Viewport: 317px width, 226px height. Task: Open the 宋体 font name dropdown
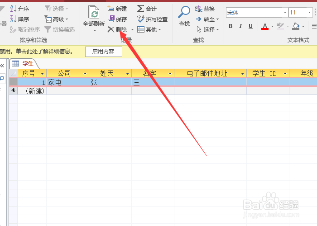pos(285,13)
